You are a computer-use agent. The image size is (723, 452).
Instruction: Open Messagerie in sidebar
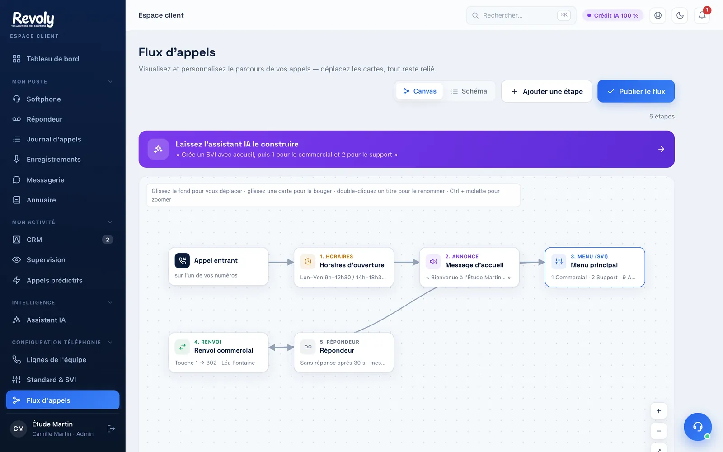63,180
